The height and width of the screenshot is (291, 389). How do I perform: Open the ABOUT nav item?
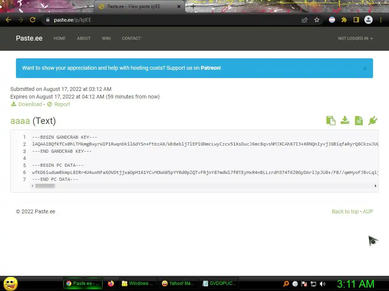coord(84,38)
